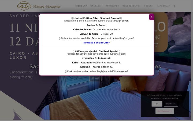The image size is (193, 121).
Task: Open the Transzfer menu item
Action: click(112, 6)
